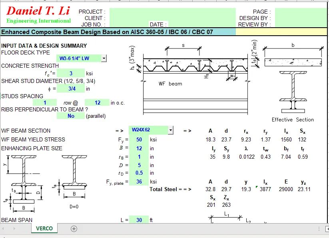
Task: Select the Fy, plate value 36 cell
Action: click(139, 182)
